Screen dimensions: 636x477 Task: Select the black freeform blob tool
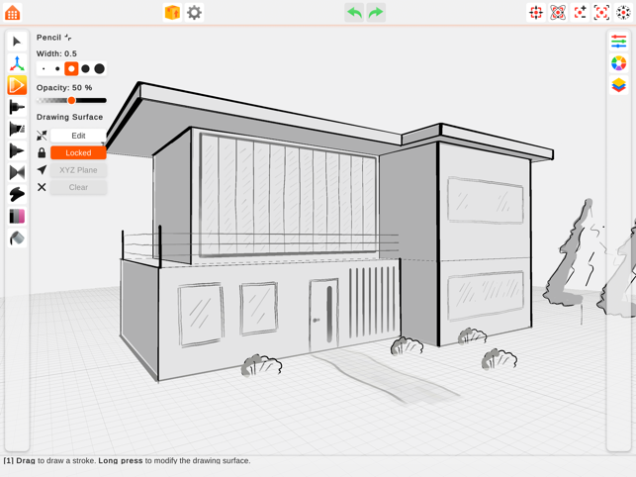17,194
